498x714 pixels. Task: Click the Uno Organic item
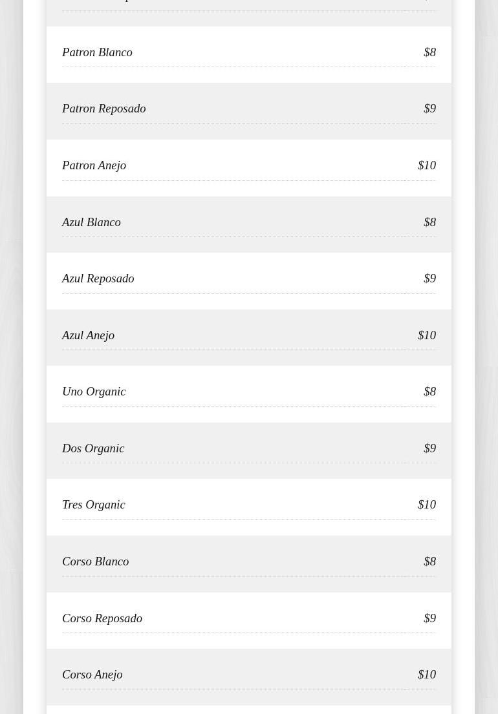click(94, 392)
